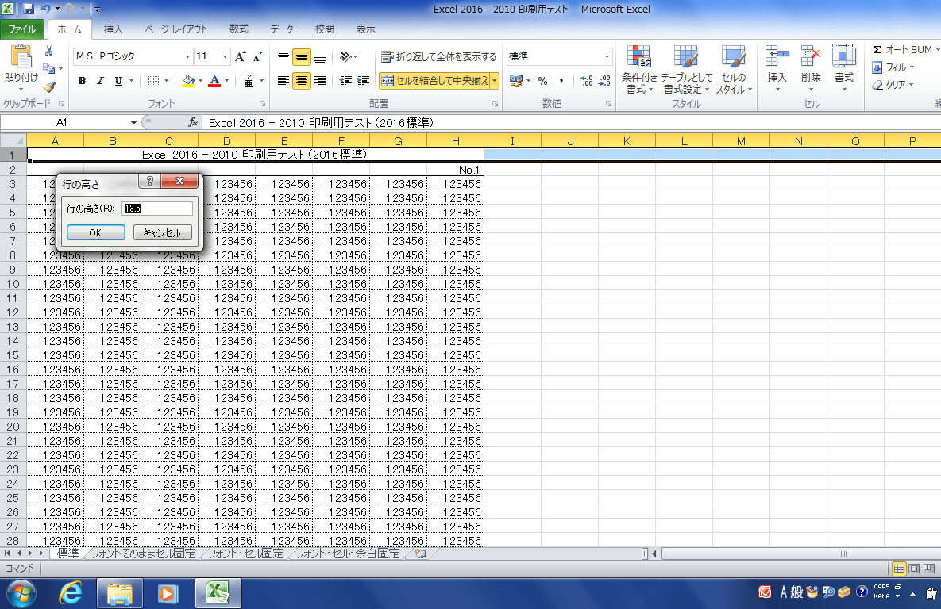Click OK in the row height dialog
This screenshot has height=609, width=941.
coord(95,232)
